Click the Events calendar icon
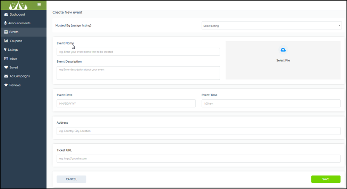The width and height of the screenshot is (347, 189). (6, 32)
